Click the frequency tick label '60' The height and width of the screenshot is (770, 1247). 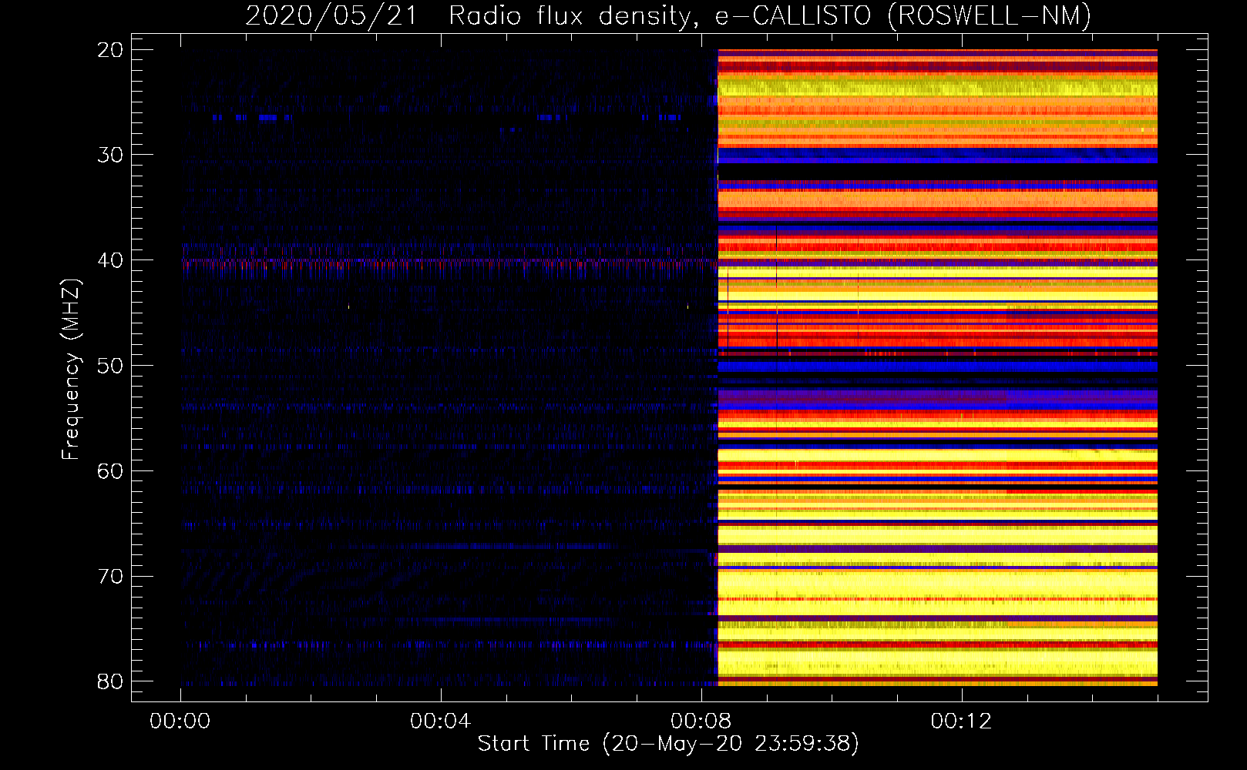[110, 471]
